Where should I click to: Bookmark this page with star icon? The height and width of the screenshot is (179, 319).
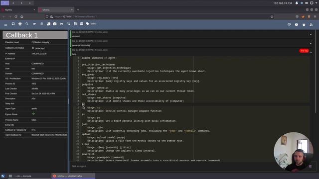tap(272, 16)
